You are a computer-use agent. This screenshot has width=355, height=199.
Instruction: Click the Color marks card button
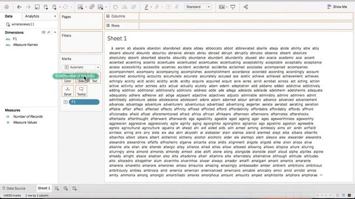pyautogui.click(x=68, y=78)
